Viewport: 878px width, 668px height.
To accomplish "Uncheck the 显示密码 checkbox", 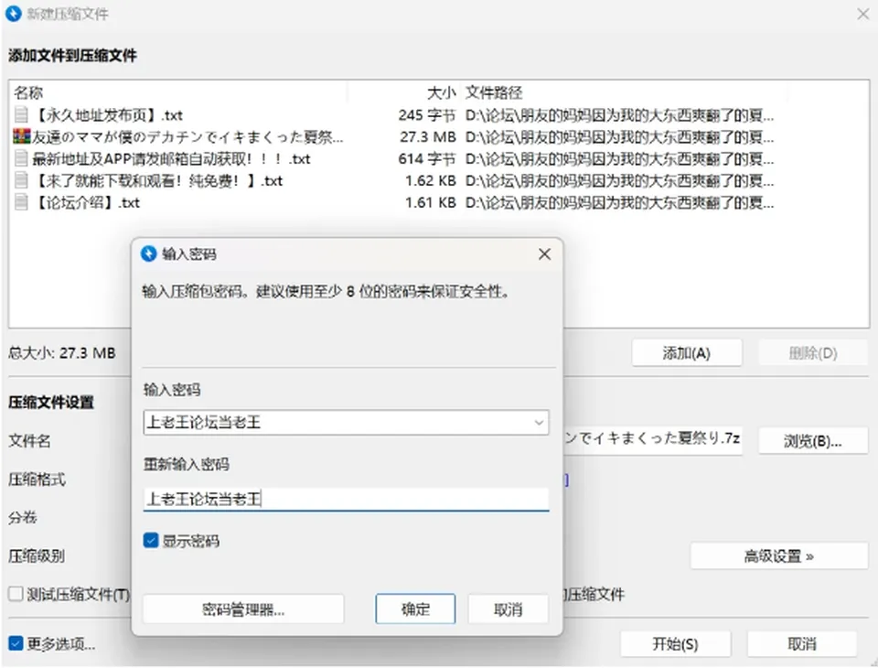I will point(151,540).
